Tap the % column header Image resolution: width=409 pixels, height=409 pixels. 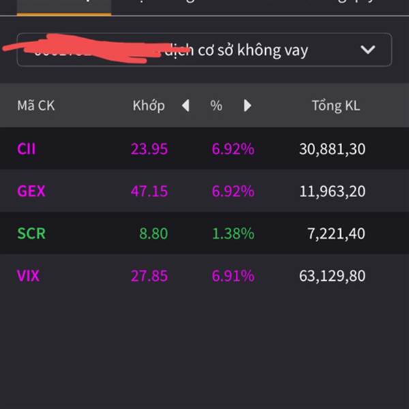[216, 106]
